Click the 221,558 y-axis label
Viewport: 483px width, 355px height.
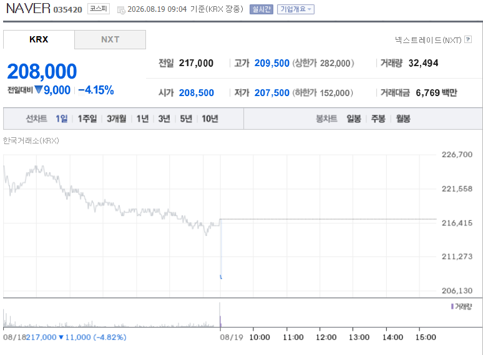[x=457, y=189]
